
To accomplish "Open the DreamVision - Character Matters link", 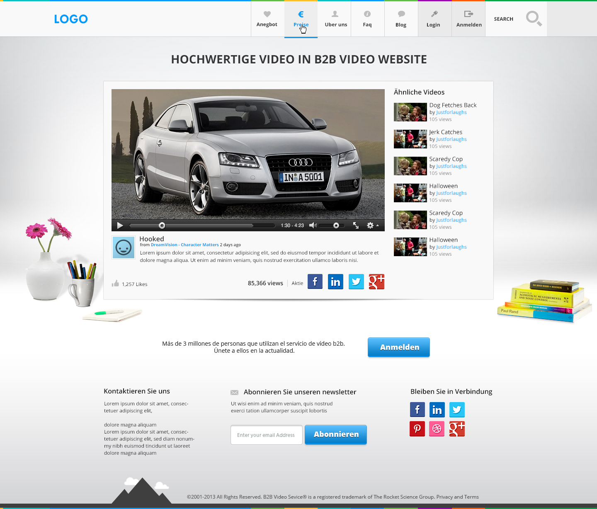I will (x=184, y=245).
